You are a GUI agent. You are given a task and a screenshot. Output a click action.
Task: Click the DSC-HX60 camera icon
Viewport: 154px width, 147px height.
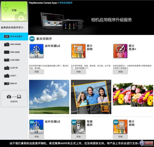point(7,52)
